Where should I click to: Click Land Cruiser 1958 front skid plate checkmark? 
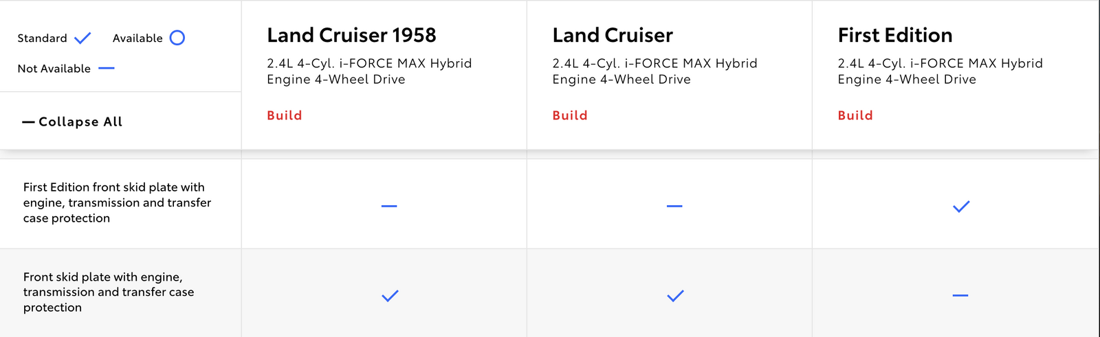coord(390,296)
